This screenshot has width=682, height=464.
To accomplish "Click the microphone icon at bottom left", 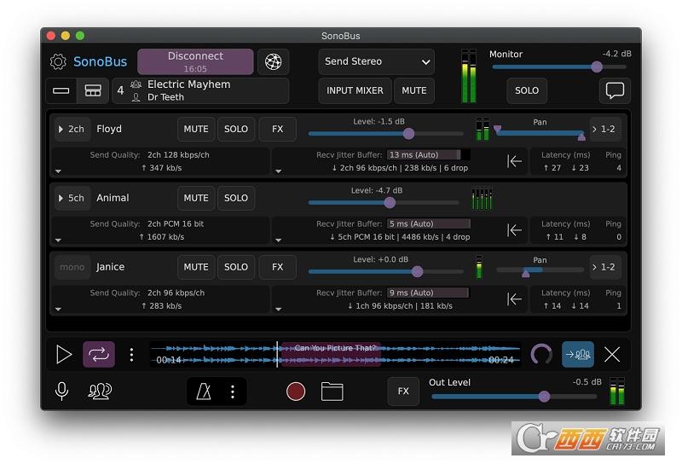I will coord(61,391).
